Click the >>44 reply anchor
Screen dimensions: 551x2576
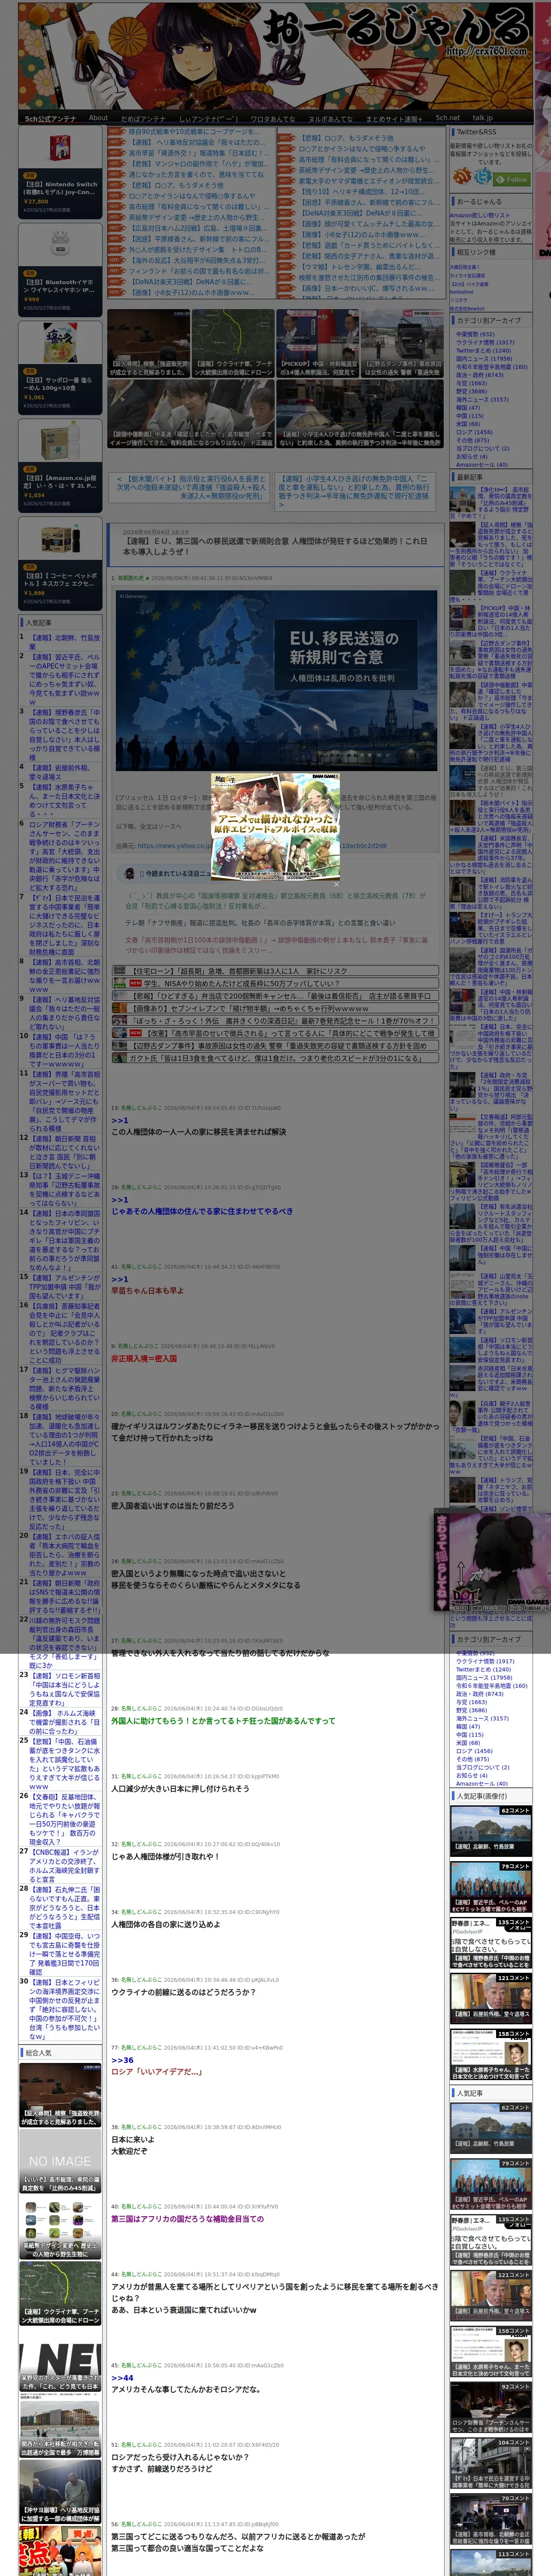(122, 2378)
